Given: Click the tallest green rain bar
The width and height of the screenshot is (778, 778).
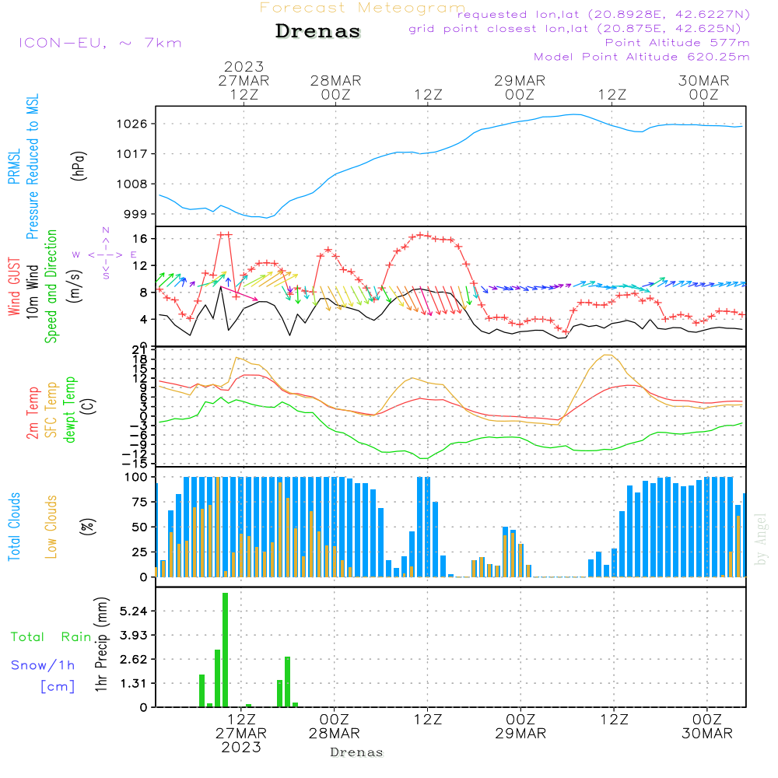Looking at the screenshot, I should 226,650.
